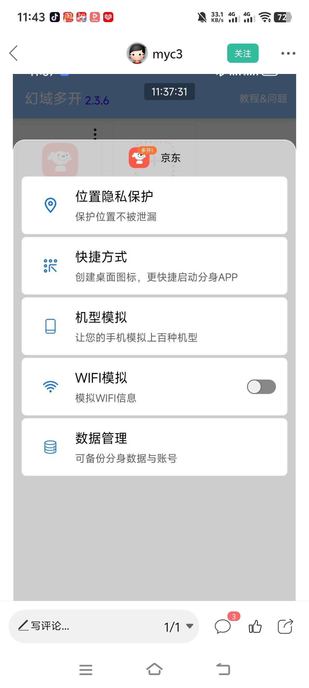Open the Android recent apps menu button
Viewport: 309px width, 688px height.
86,670
